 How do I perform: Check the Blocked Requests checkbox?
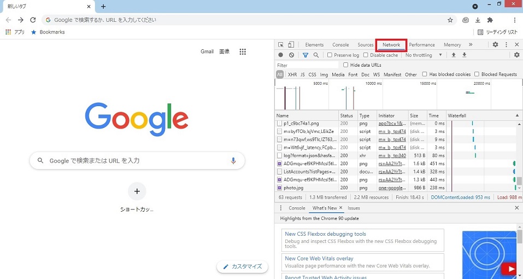477,74
